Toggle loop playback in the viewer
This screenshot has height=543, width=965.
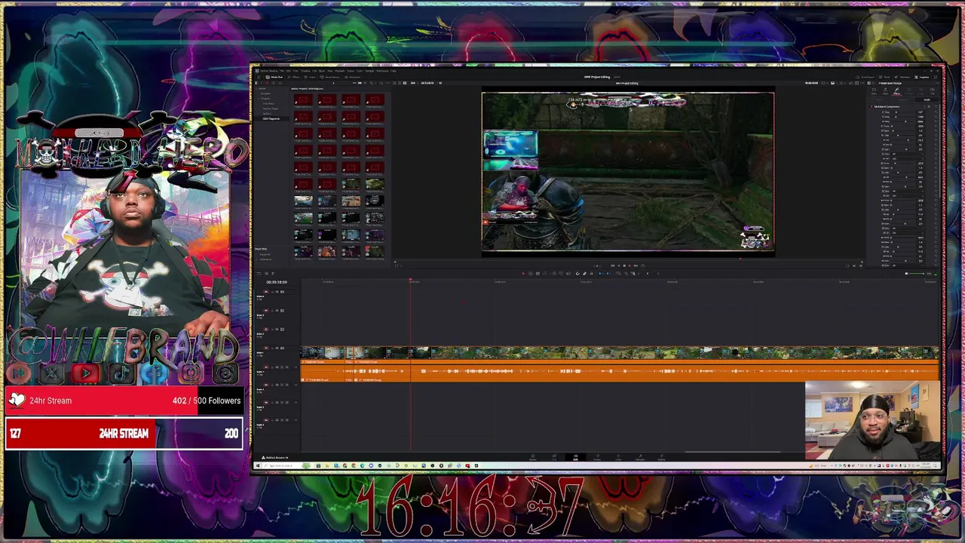click(x=643, y=265)
